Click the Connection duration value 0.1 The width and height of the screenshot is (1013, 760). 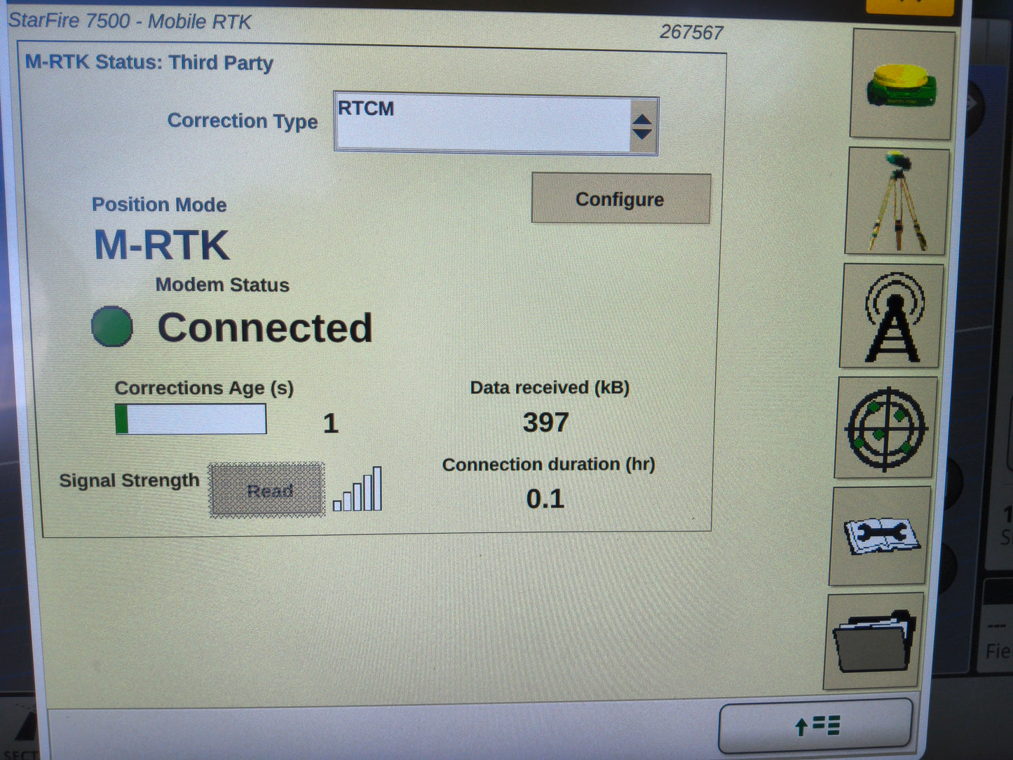pos(545,499)
